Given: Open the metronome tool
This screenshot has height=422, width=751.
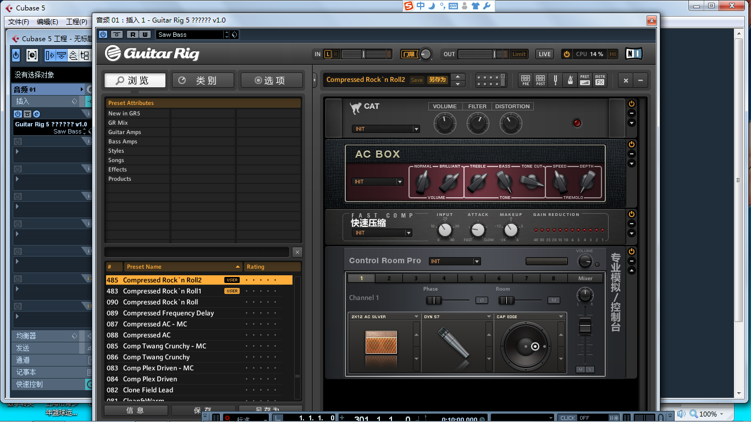Looking at the screenshot, I should (x=570, y=80).
